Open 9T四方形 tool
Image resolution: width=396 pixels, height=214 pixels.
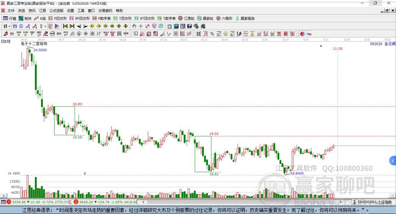tap(145, 19)
